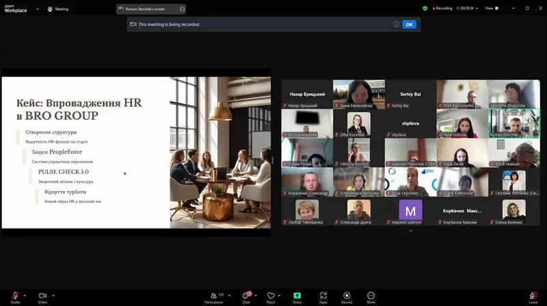Screen dimensions: 547x306
Task: Click 'Відчуття турботи' slide text
Action: click(65, 192)
